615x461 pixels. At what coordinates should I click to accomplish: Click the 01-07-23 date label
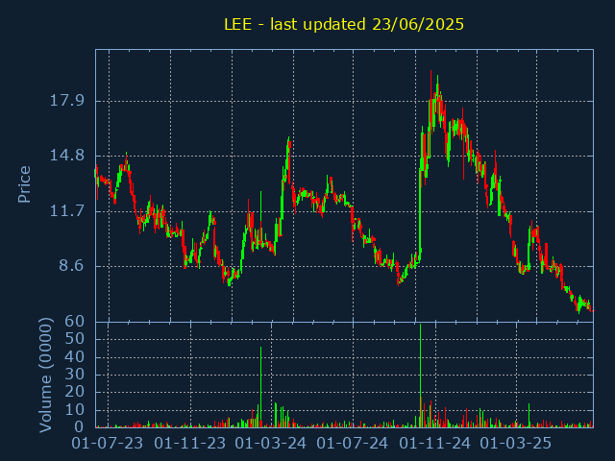(107, 444)
